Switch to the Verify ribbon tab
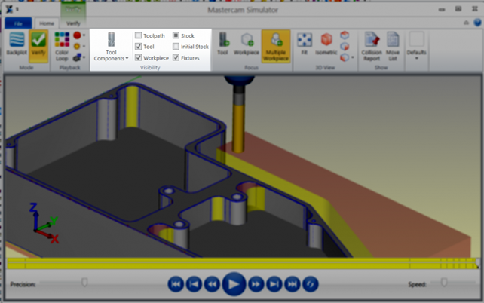Screen dimensions: 484x303 [73, 23]
